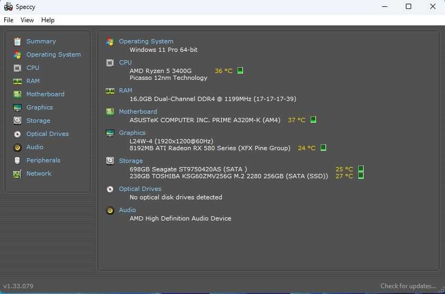Open Audio section from sidebar
The height and width of the screenshot is (294, 445).
tap(35, 147)
